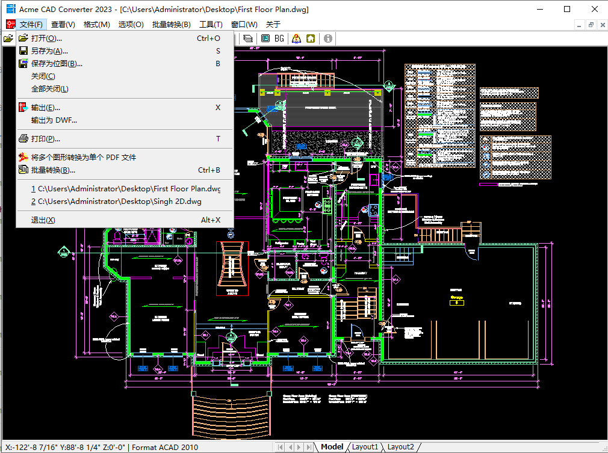This screenshot has width=608, height=453.
Task: Click the Layers icon in the toolbar
Action: [248, 39]
